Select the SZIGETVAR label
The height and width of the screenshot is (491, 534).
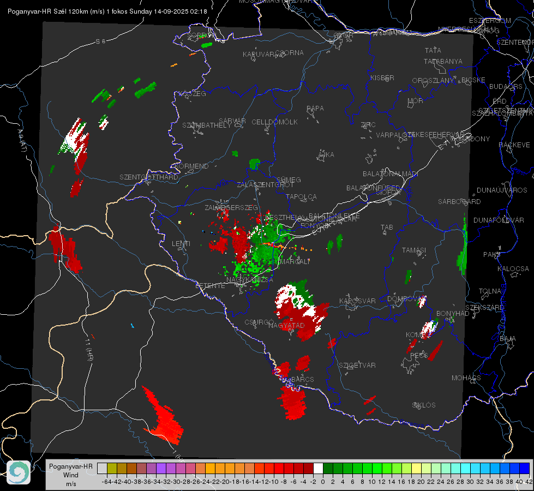point(357,366)
